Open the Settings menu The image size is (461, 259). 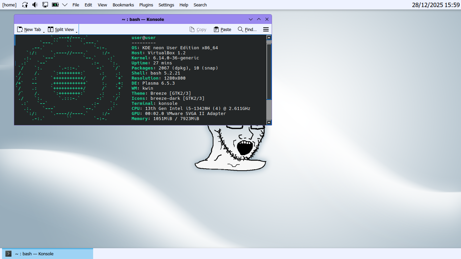coord(166,5)
